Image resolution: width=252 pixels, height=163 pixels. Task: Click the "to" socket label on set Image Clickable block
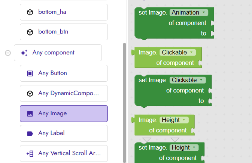tap(201, 101)
